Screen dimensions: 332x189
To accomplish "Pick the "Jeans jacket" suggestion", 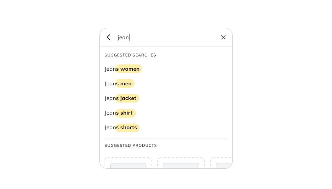I will click(x=121, y=98).
